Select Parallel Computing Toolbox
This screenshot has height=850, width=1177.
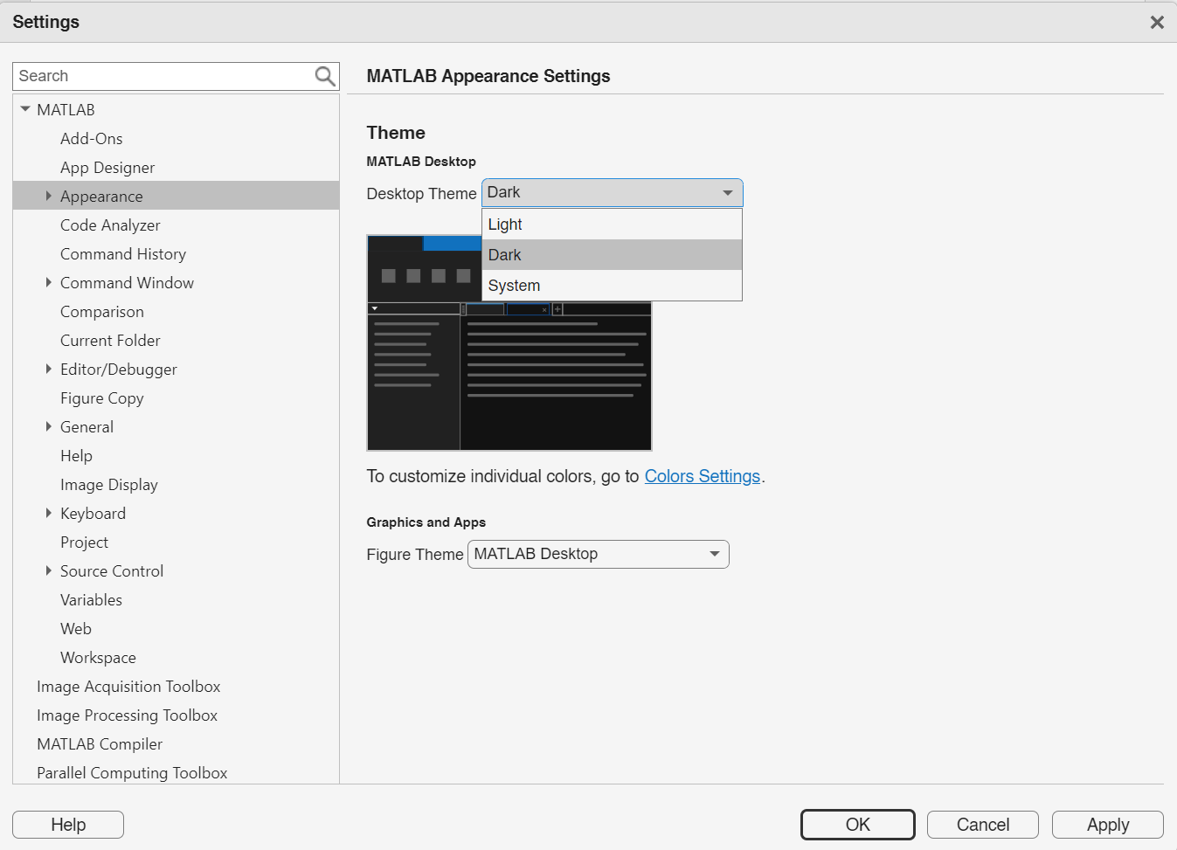(x=132, y=772)
